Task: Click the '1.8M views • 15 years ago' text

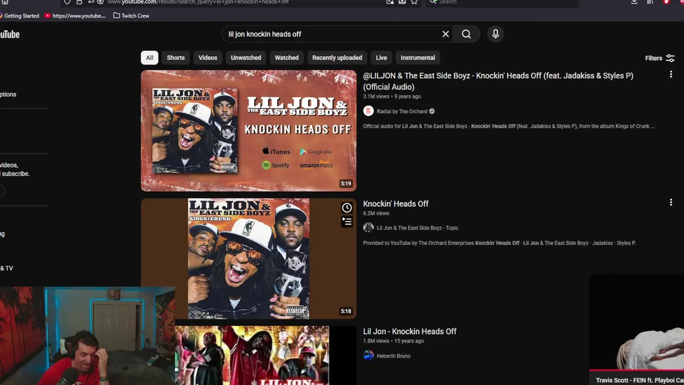Action: click(393, 341)
